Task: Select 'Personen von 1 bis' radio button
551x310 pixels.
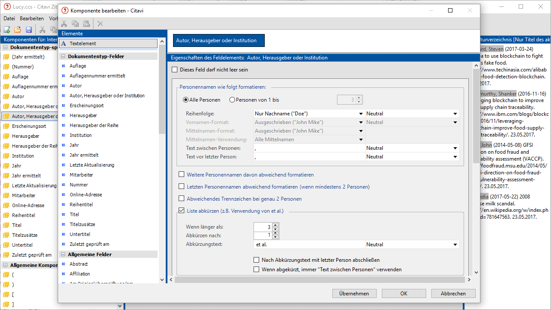Action: pos(232,100)
